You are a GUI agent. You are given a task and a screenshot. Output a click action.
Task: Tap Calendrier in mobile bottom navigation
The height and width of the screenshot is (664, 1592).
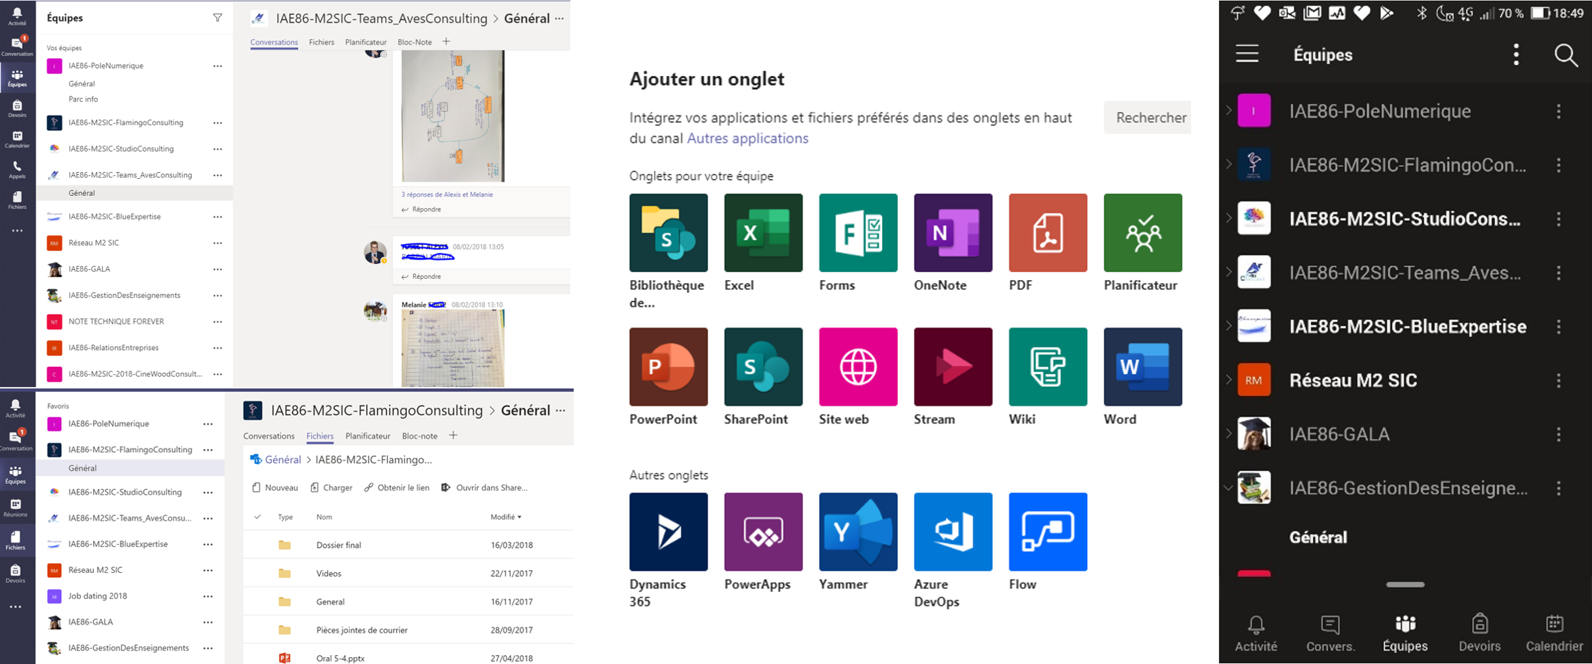(1554, 633)
